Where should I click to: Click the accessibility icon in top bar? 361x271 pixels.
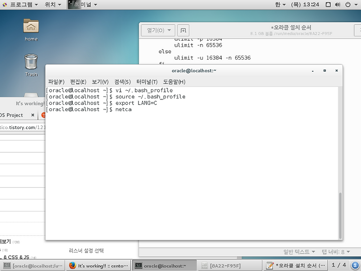328,5
